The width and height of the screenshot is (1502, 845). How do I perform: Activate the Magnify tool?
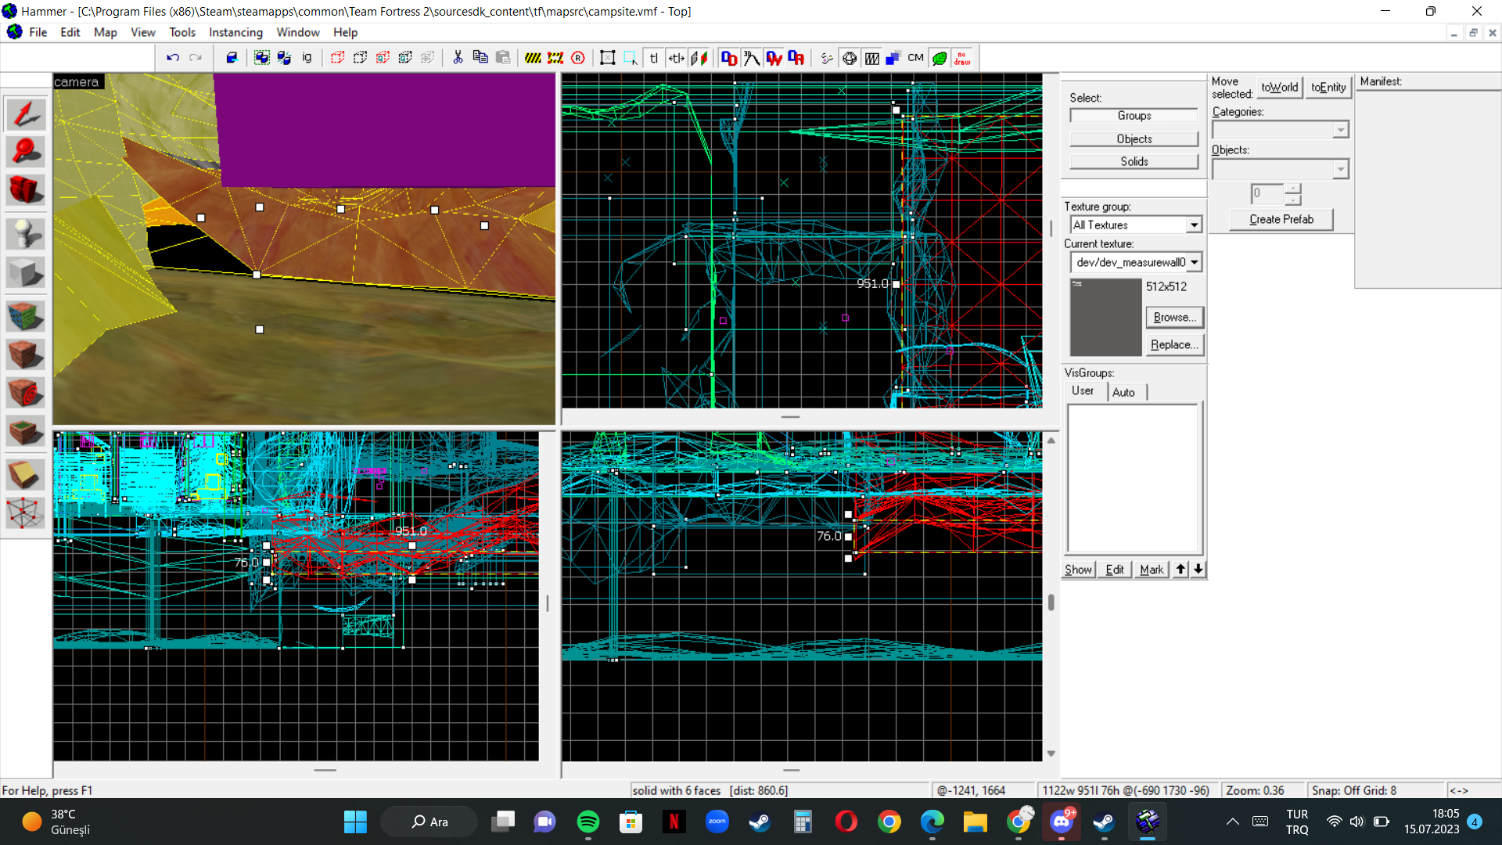click(25, 152)
